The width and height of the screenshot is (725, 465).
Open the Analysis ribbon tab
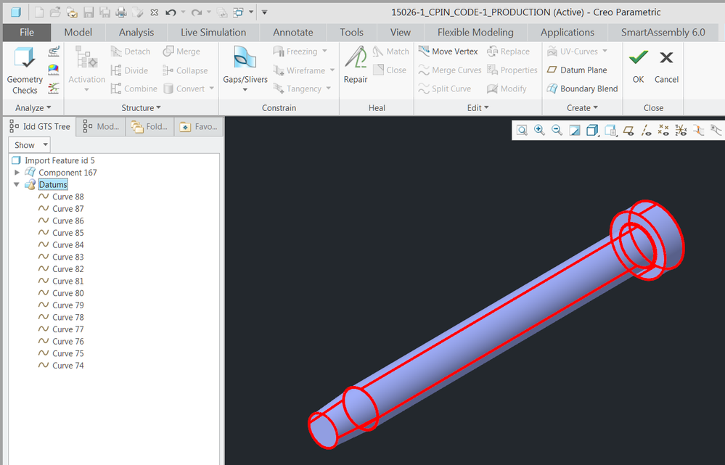click(136, 33)
